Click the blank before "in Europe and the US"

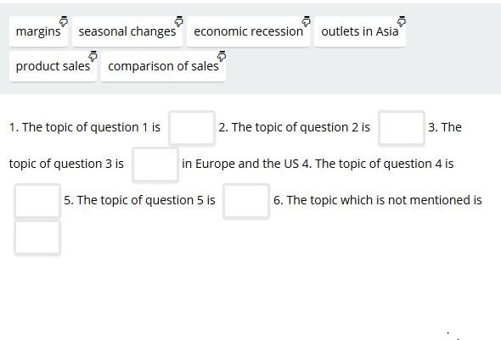tap(155, 164)
